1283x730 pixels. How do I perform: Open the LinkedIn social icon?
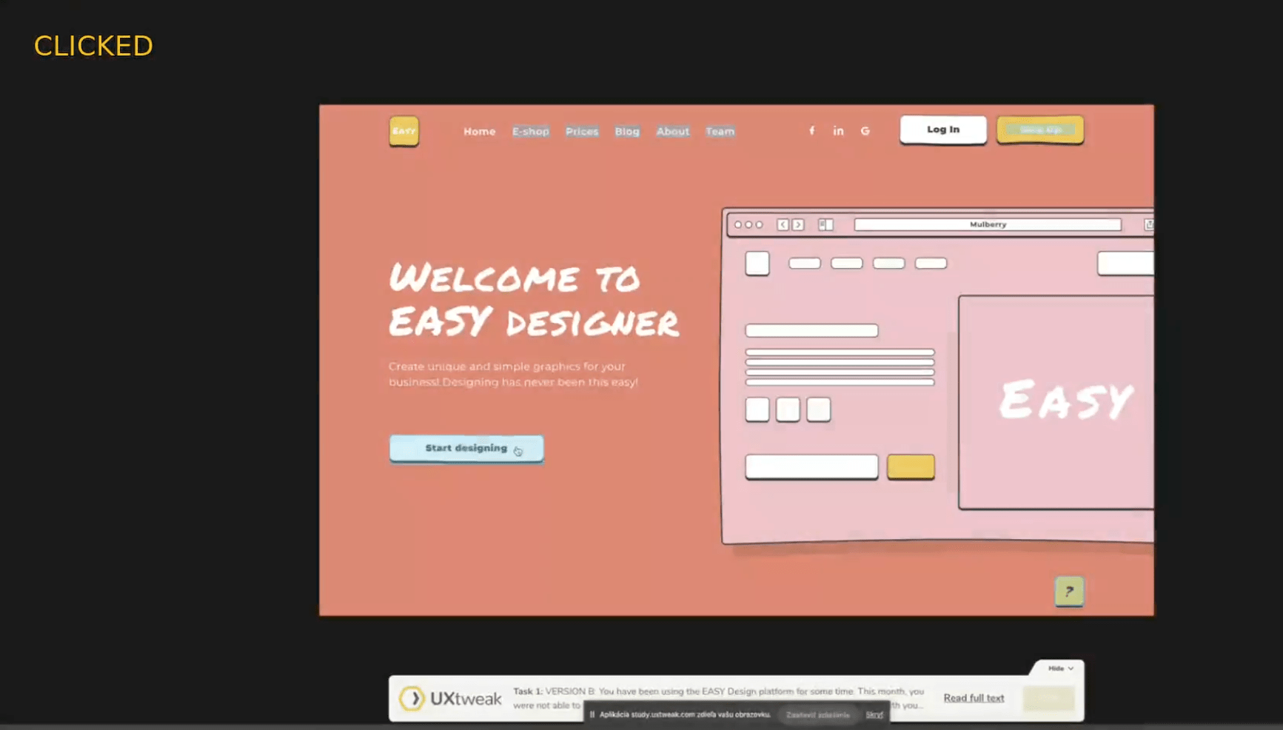[838, 131]
